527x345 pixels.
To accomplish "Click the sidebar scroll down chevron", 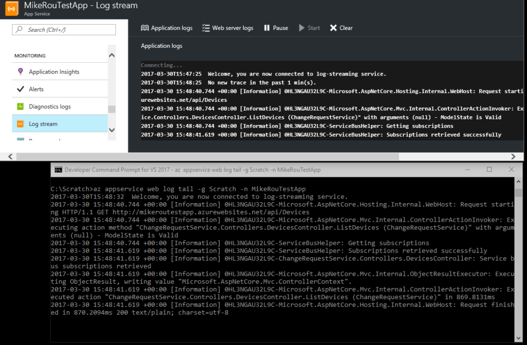I will tap(112, 130).
